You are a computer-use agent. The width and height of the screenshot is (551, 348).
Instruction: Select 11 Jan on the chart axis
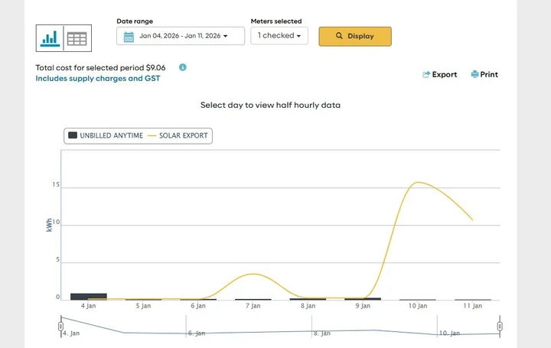(x=473, y=306)
